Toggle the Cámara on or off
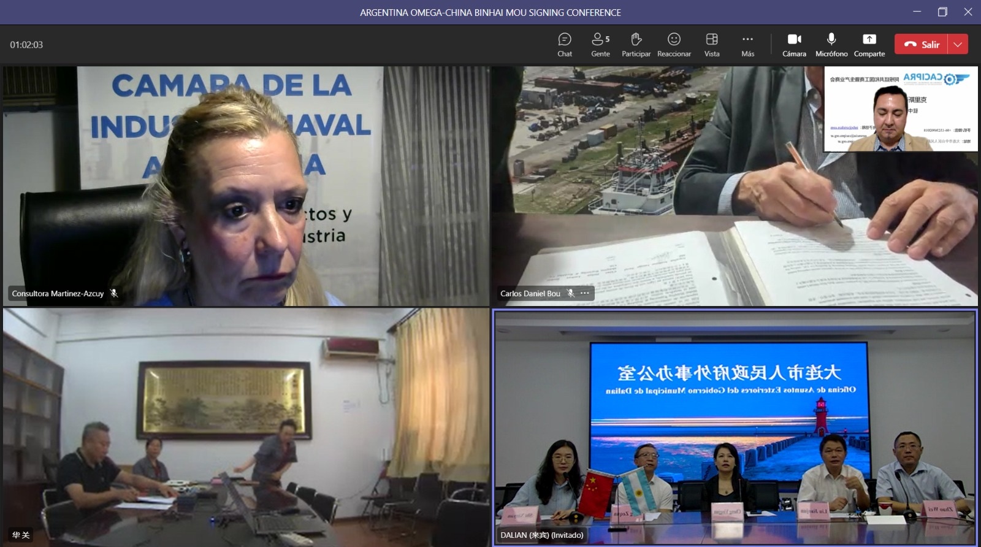 click(794, 45)
